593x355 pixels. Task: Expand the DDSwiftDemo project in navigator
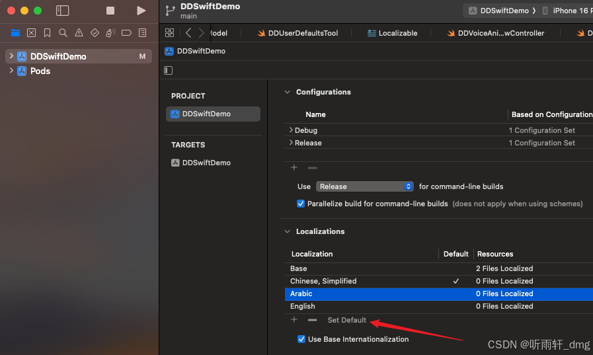(x=11, y=56)
